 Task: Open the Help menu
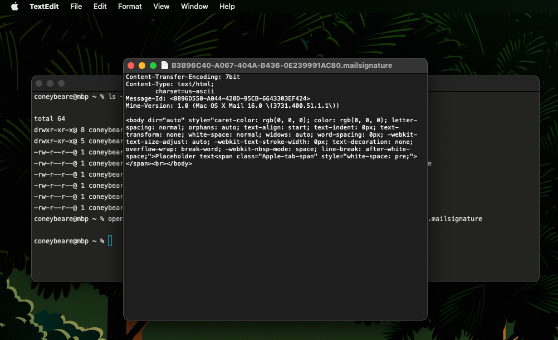click(x=227, y=7)
